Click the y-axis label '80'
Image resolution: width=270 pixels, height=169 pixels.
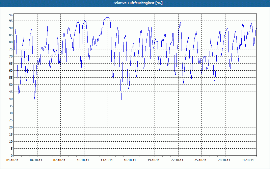[x=11, y=42]
